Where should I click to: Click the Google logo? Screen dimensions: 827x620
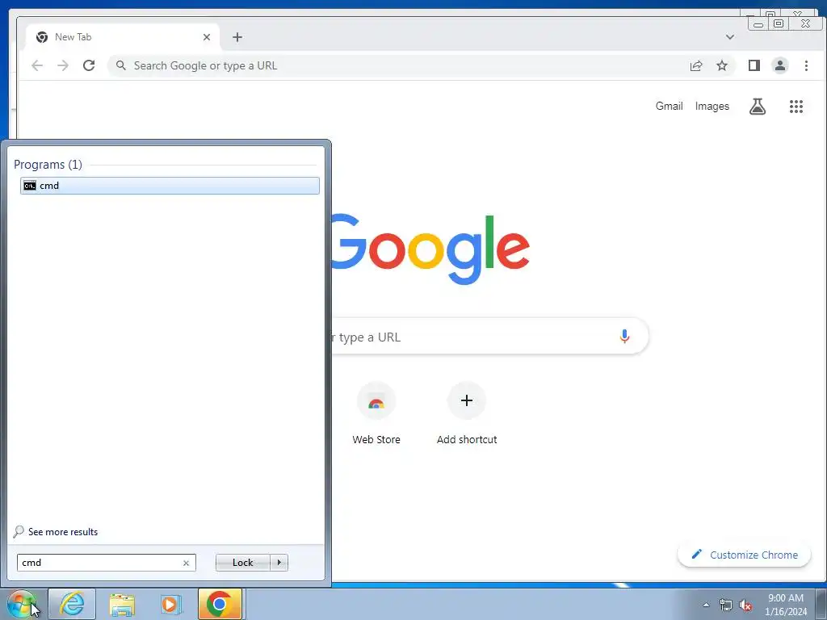430,248
